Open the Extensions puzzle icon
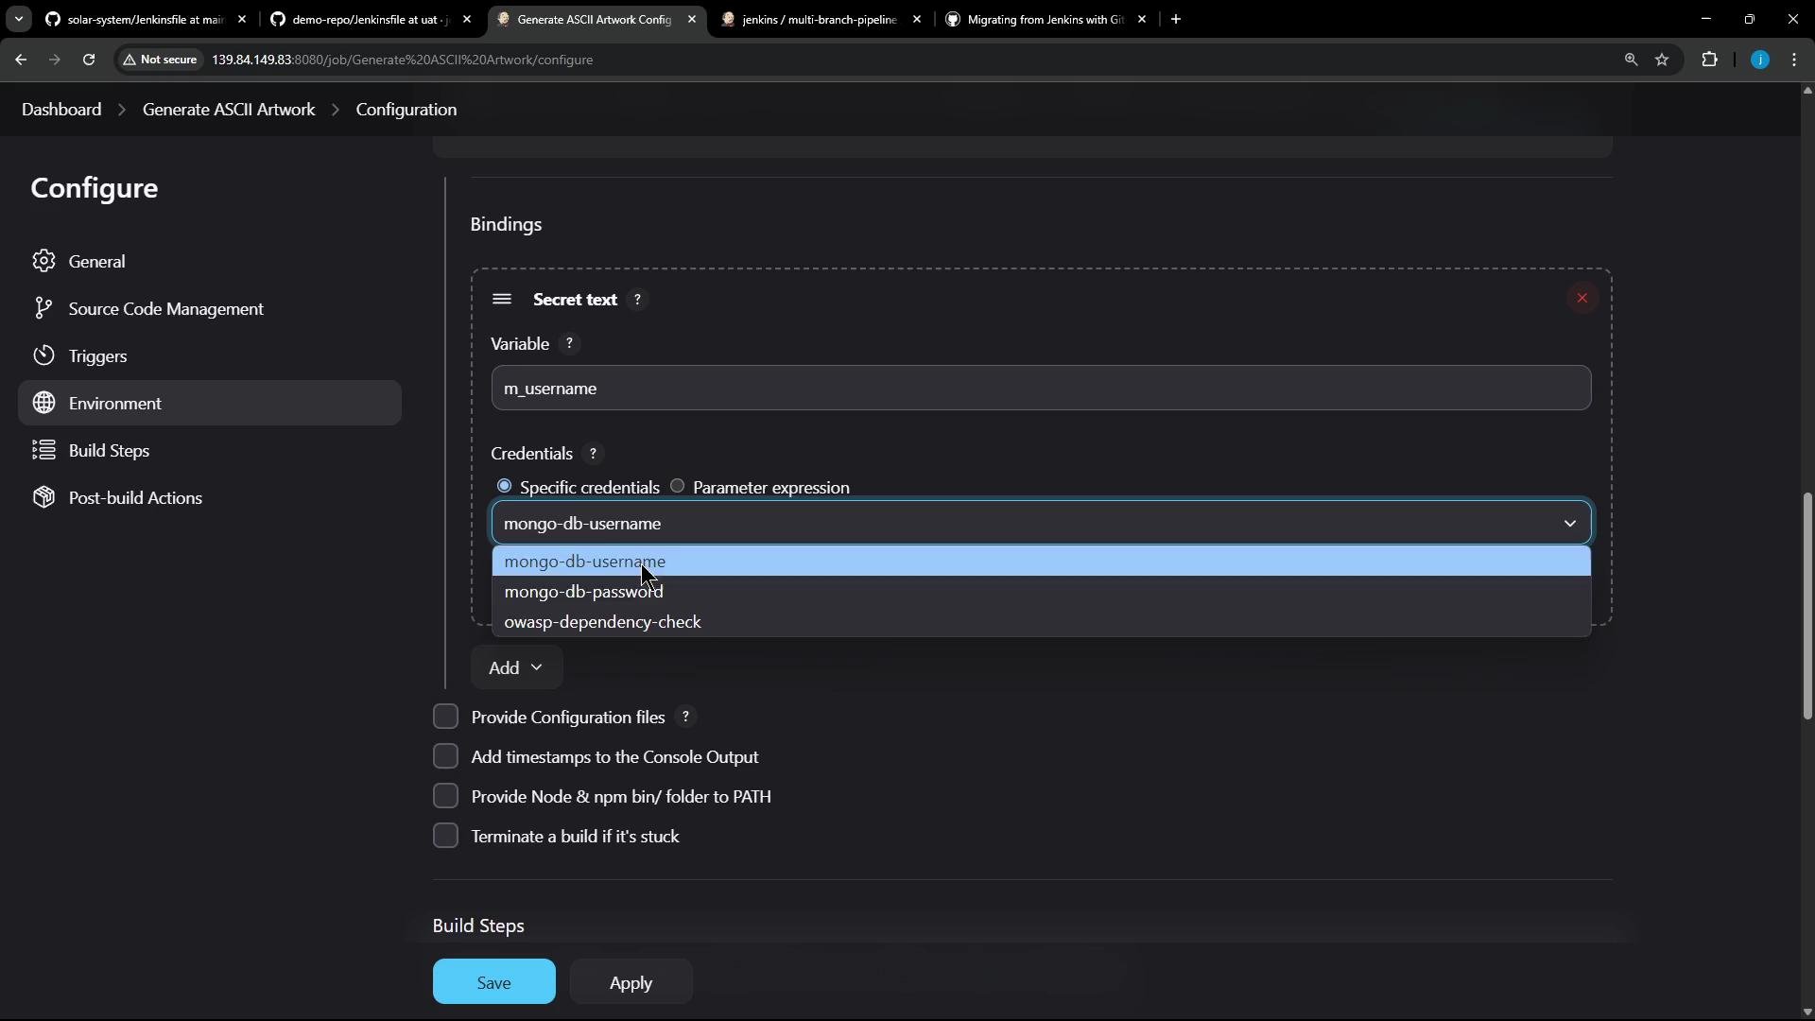 [1709, 60]
